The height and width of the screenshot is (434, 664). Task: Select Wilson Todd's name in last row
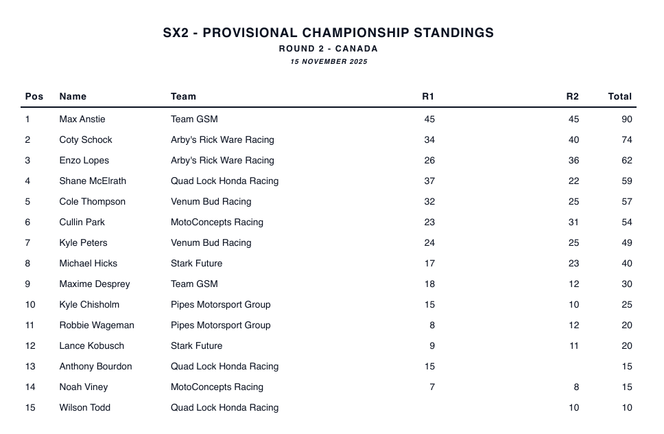click(x=85, y=408)
